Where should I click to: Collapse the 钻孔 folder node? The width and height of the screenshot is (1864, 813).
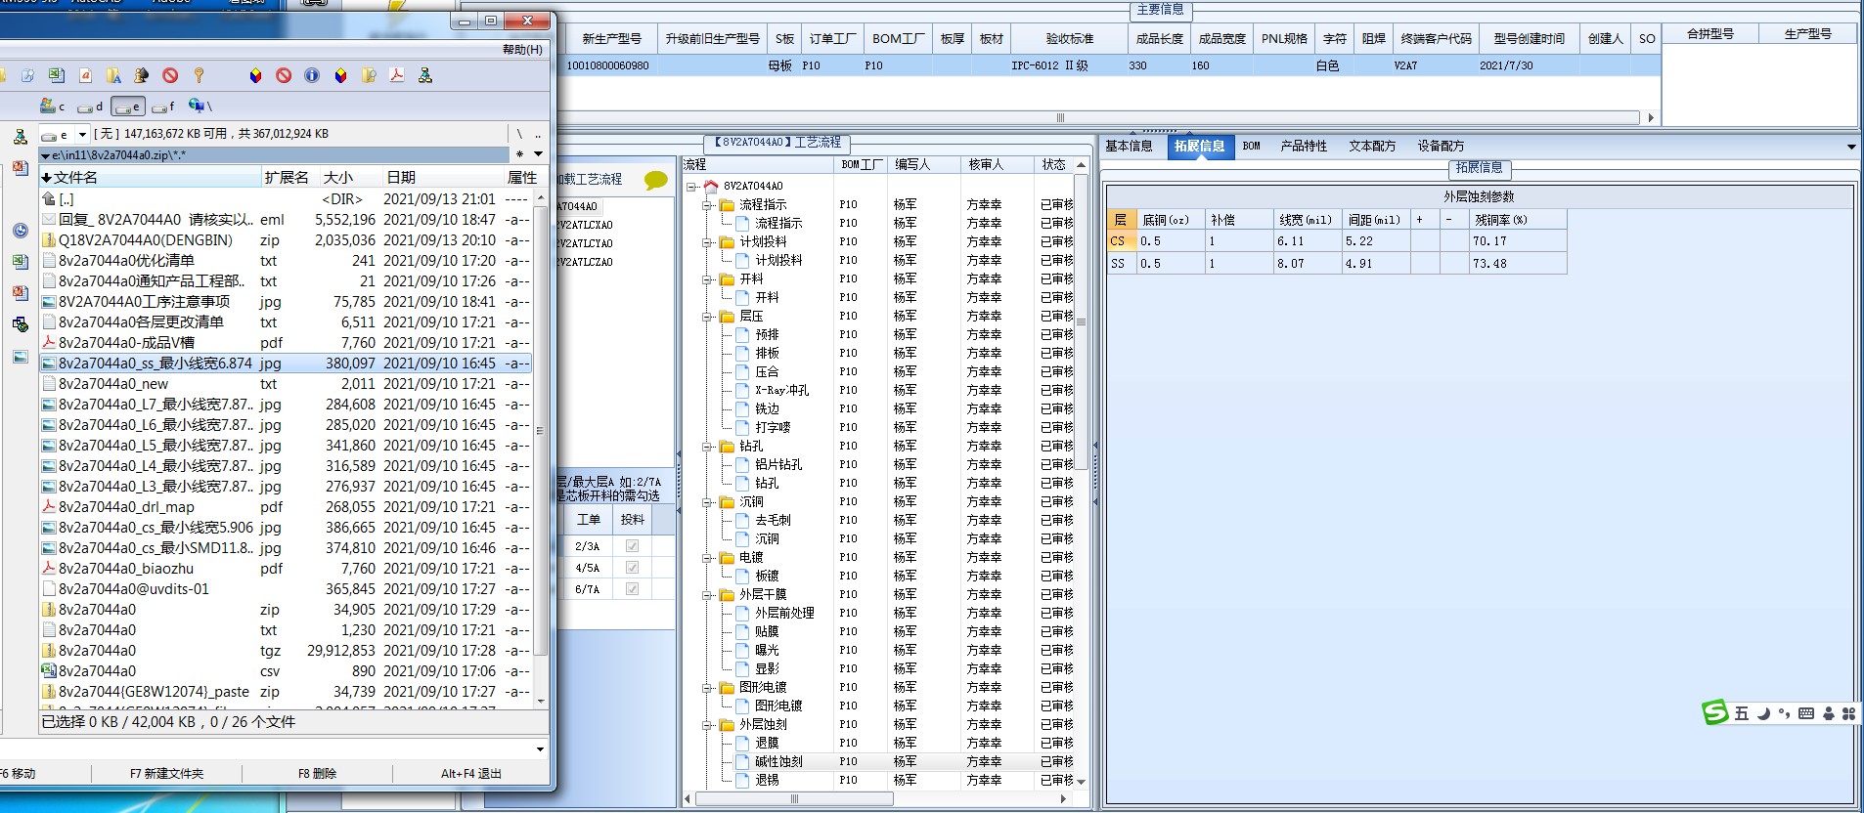coord(707,447)
